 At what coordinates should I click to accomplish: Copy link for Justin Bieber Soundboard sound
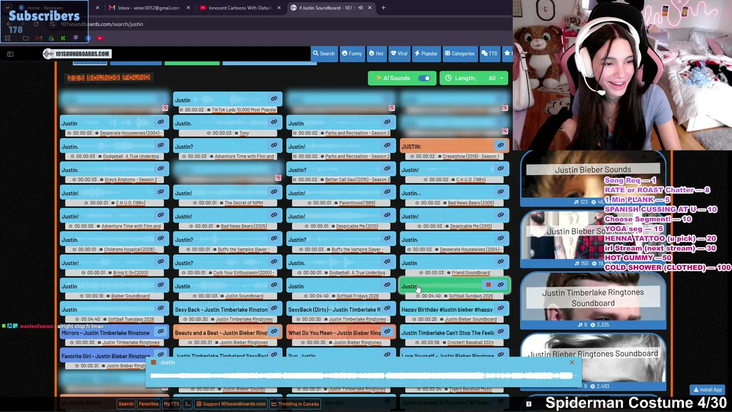point(161,285)
